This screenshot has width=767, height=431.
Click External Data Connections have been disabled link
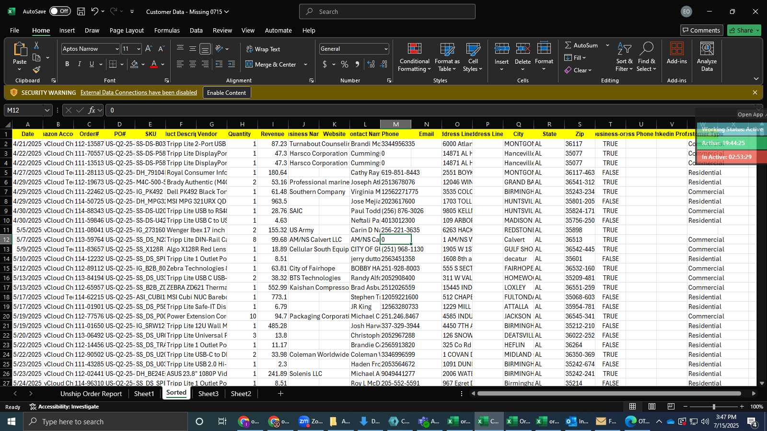coord(139,92)
